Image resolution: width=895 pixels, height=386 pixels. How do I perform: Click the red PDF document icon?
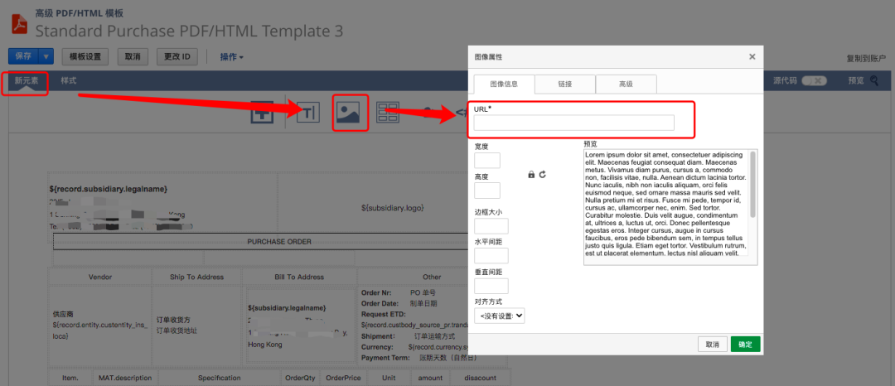21,25
